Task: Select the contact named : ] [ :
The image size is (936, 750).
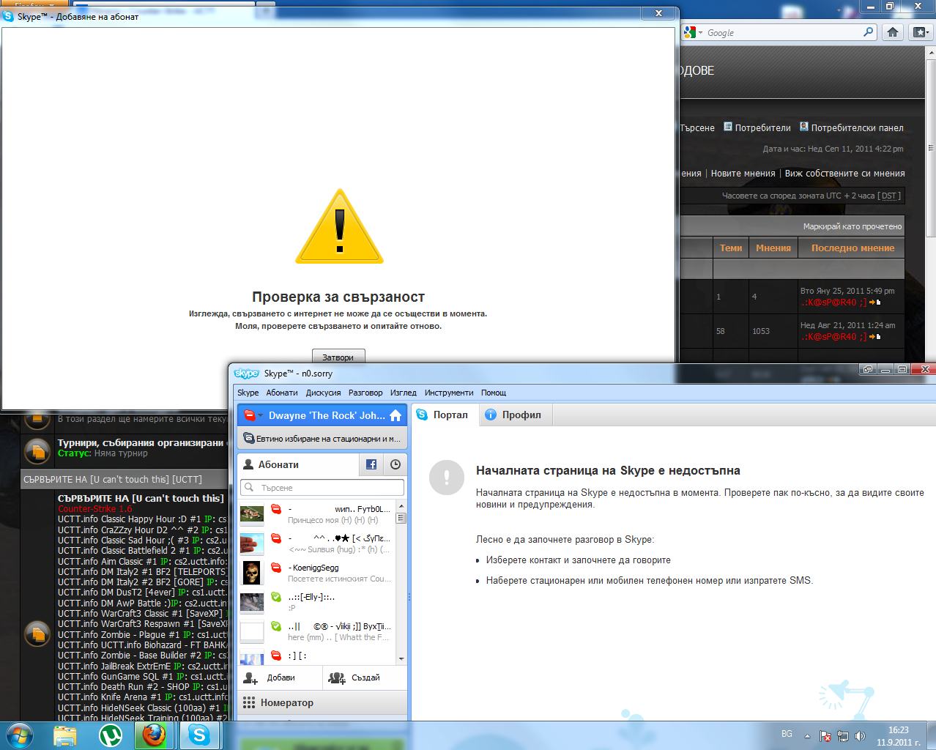Action: coord(318,656)
